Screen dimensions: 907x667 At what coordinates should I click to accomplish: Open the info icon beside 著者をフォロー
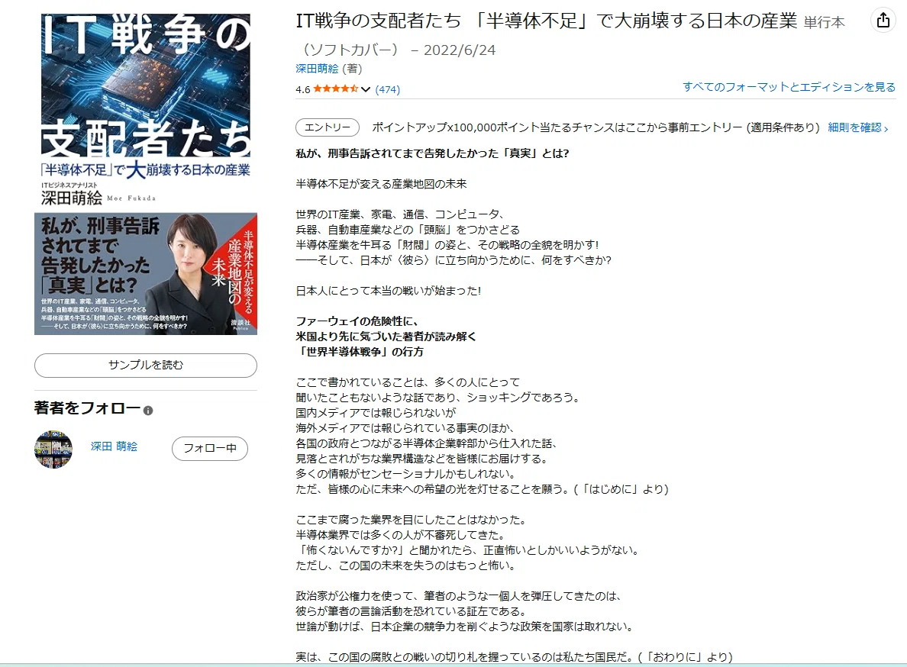[148, 411]
